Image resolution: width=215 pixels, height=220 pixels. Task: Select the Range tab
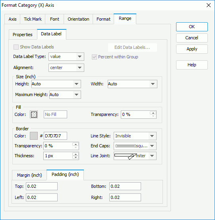pyautogui.click(x=125, y=19)
